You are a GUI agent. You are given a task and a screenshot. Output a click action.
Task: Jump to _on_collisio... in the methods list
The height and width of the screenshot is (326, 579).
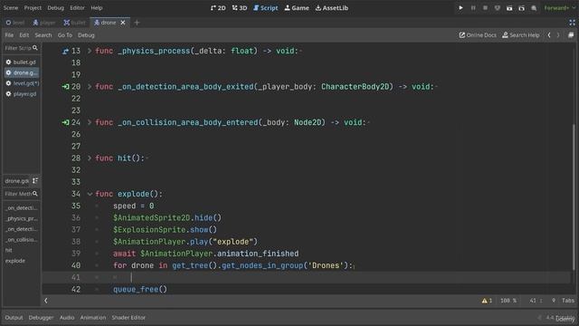click(x=22, y=240)
